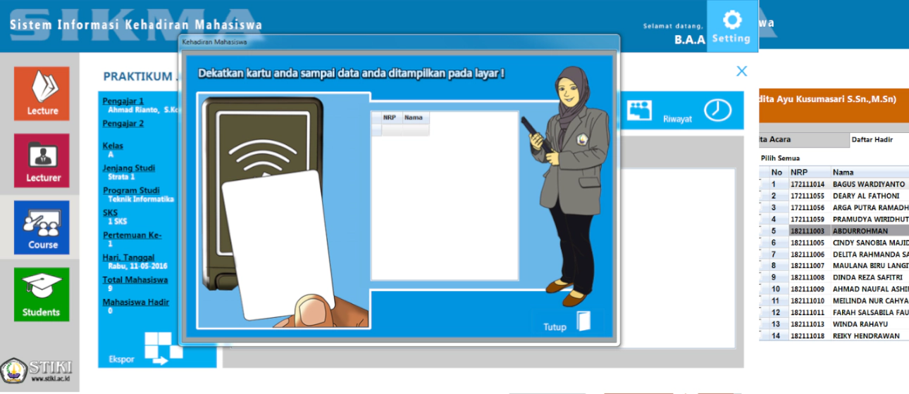Select the BAGUS WARDIYANTO row
The height and width of the screenshot is (394, 909).
point(834,184)
